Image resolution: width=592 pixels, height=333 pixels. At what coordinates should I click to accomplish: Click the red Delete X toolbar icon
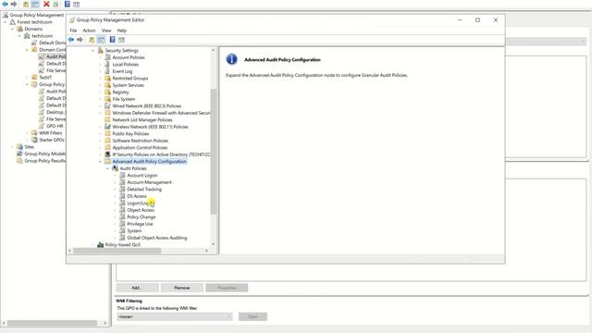[46, 4]
